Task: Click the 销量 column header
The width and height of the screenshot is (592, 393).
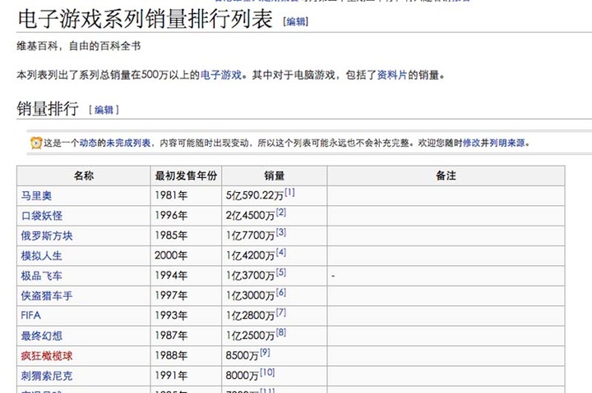Action: [x=275, y=176]
